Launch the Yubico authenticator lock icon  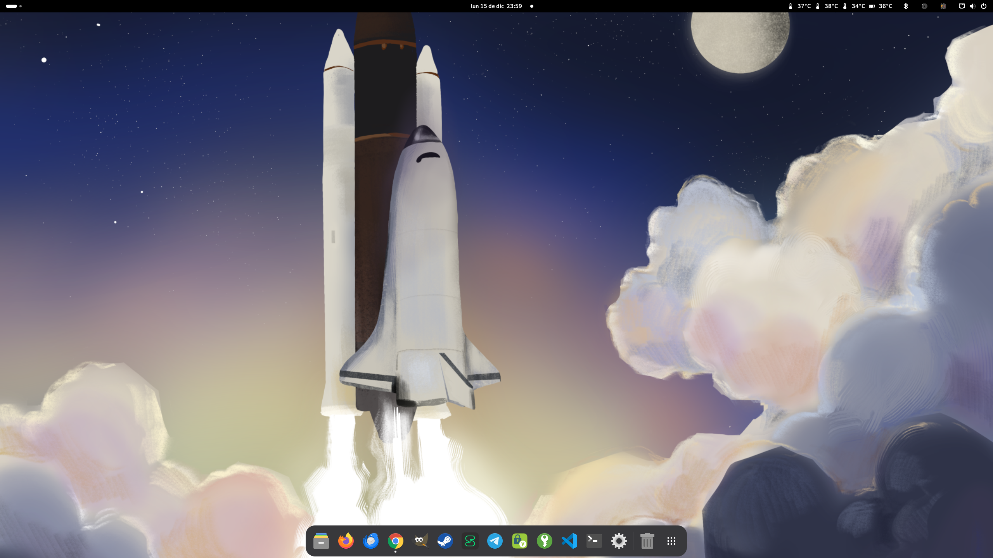519,541
